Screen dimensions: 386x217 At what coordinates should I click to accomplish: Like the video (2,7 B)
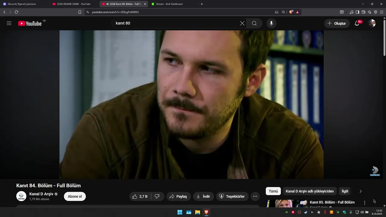point(140,197)
